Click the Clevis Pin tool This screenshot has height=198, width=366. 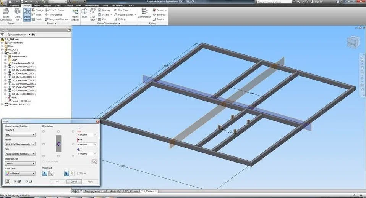click(x=17, y=14)
